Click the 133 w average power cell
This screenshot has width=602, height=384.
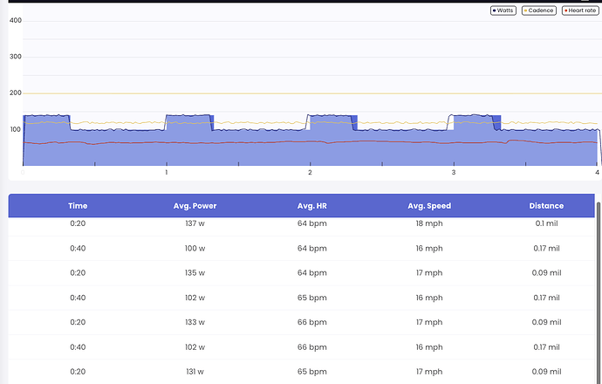point(195,322)
